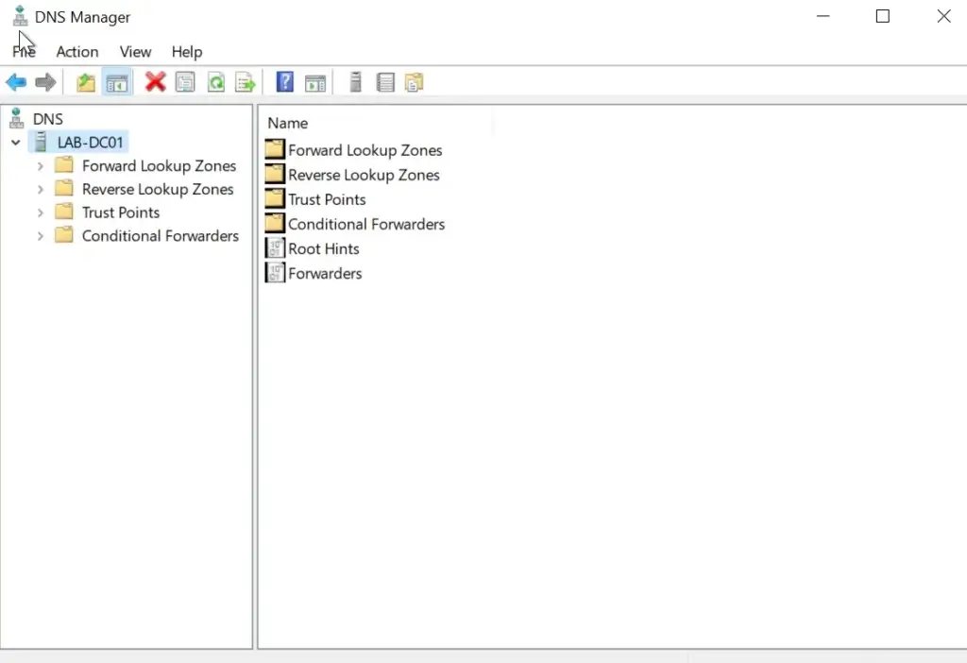Screen dimensions: 967x663
Task: Expand Reverse Lookup Zones in the tree
Action: pos(40,190)
